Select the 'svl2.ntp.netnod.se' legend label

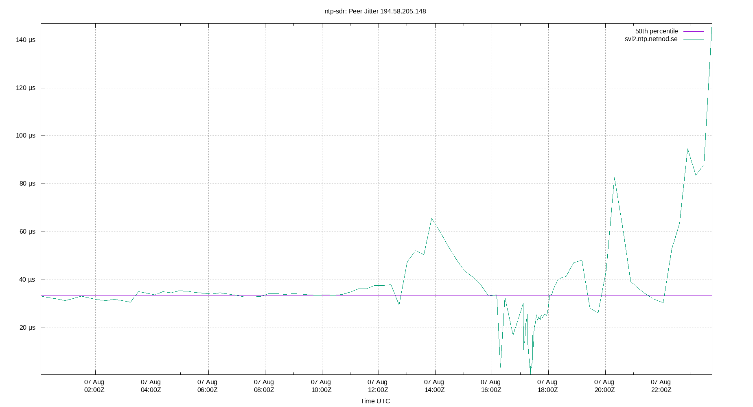coord(651,39)
